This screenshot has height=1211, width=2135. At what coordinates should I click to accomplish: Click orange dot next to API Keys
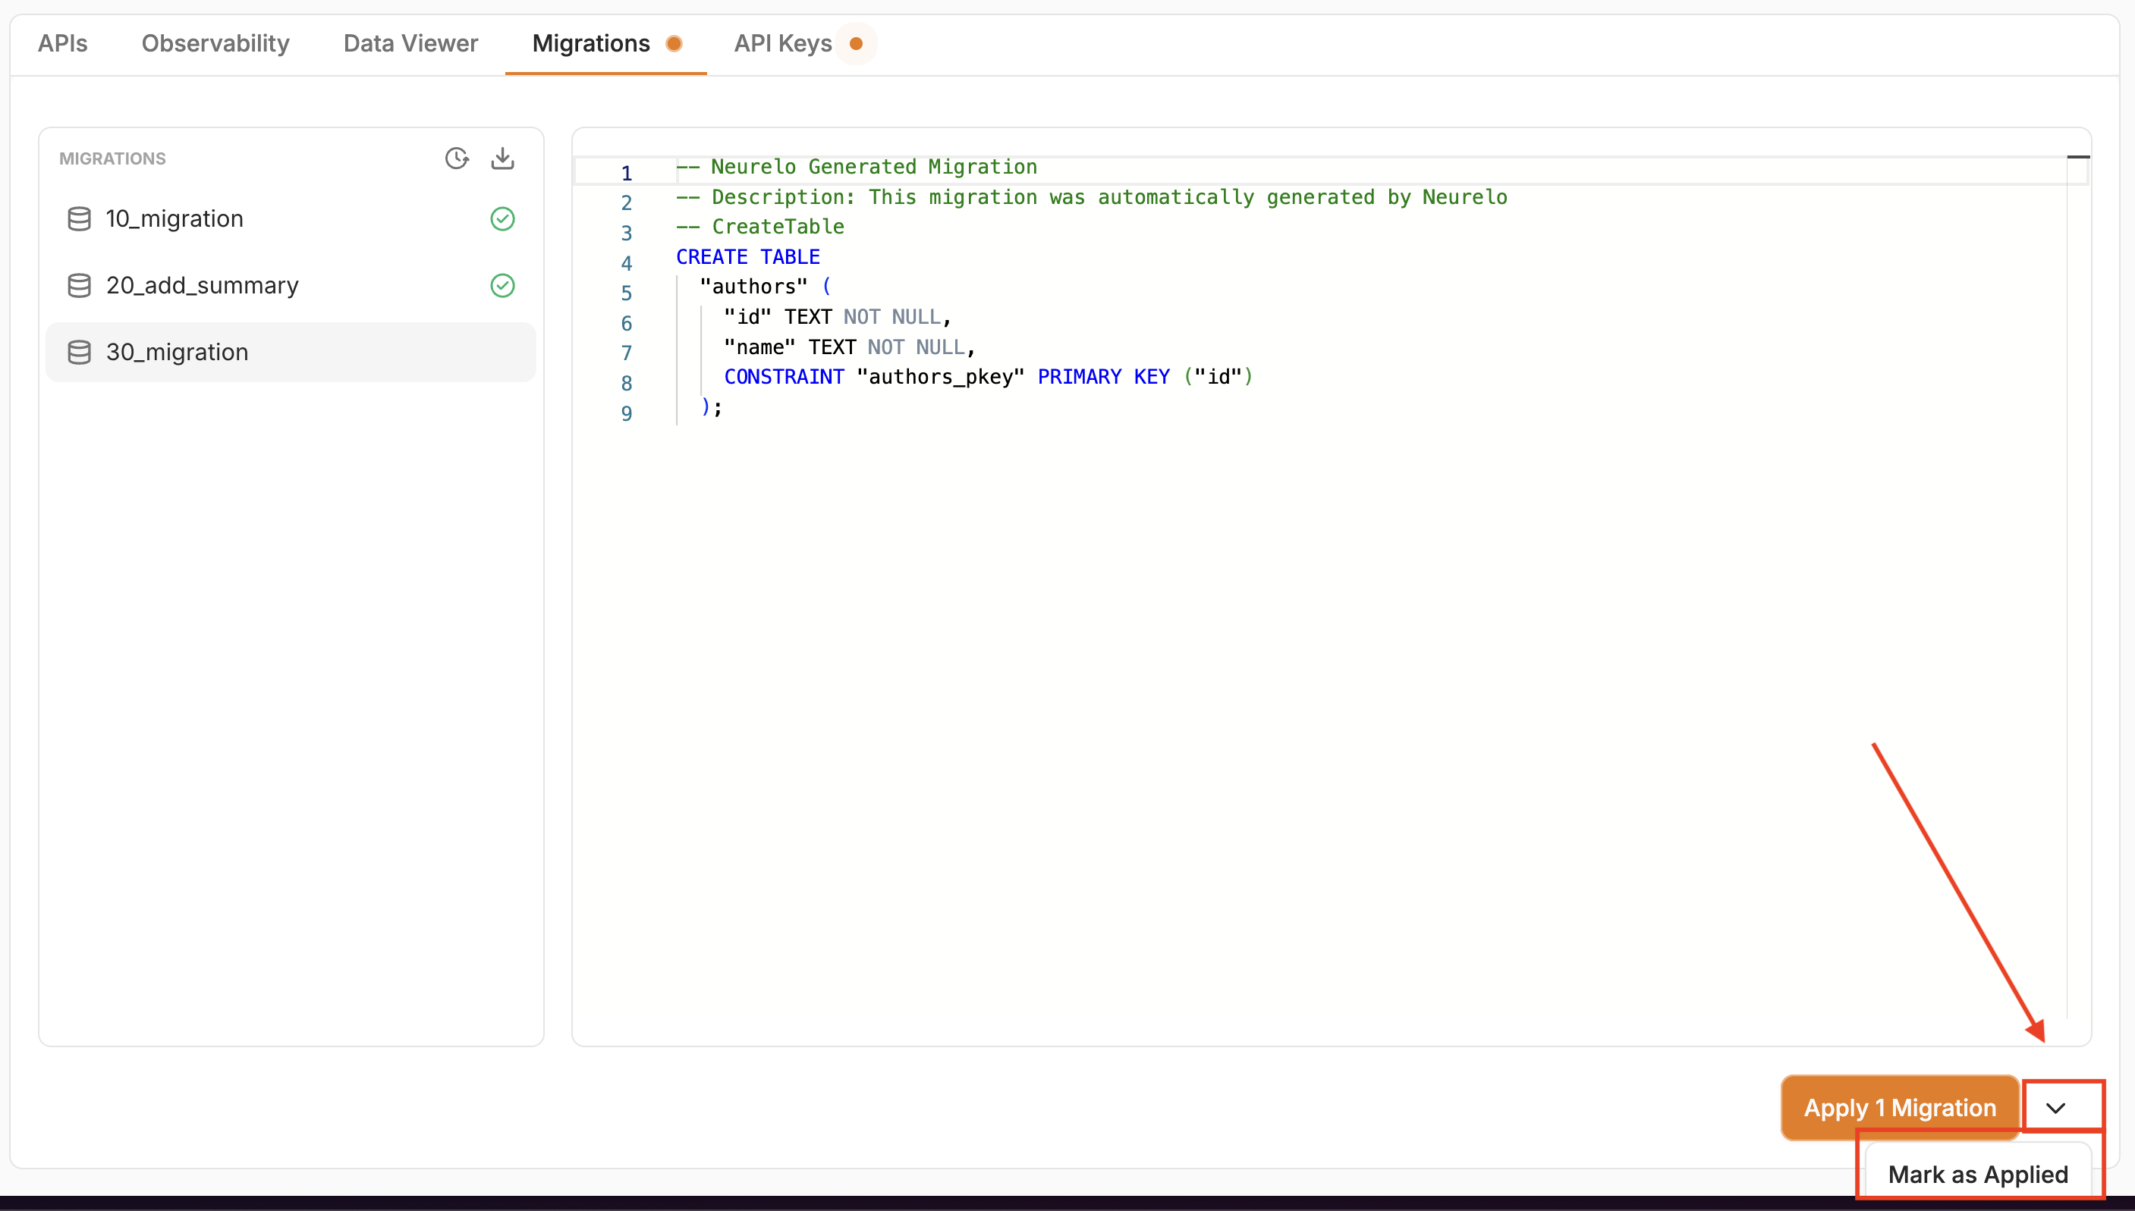coord(855,43)
